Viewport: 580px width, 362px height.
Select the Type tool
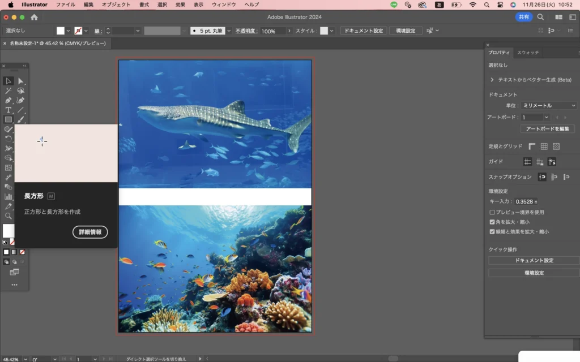pyautogui.click(x=8, y=110)
